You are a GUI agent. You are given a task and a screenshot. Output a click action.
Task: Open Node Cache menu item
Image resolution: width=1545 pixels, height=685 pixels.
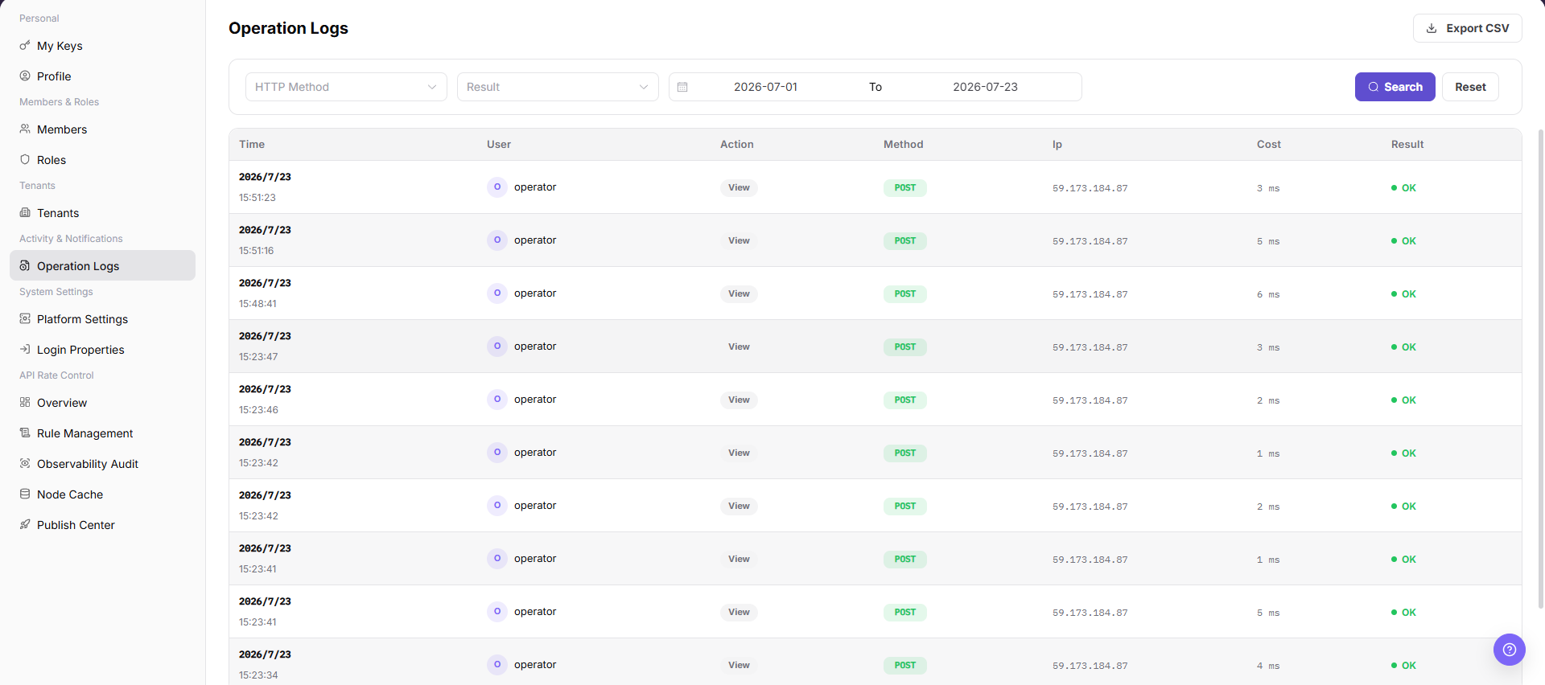pos(102,494)
